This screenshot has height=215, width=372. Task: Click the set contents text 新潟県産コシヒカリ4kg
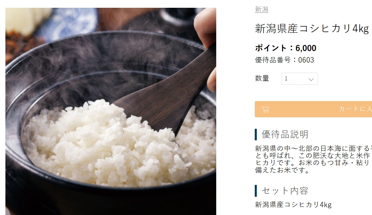tap(293, 205)
